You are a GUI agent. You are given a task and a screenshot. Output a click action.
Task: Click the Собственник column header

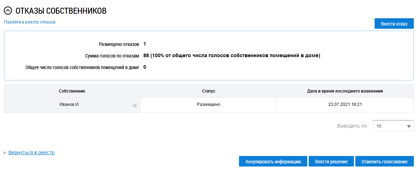pyautogui.click(x=72, y=91)
